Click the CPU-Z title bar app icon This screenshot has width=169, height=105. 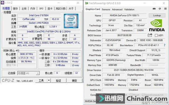(2, 3)
